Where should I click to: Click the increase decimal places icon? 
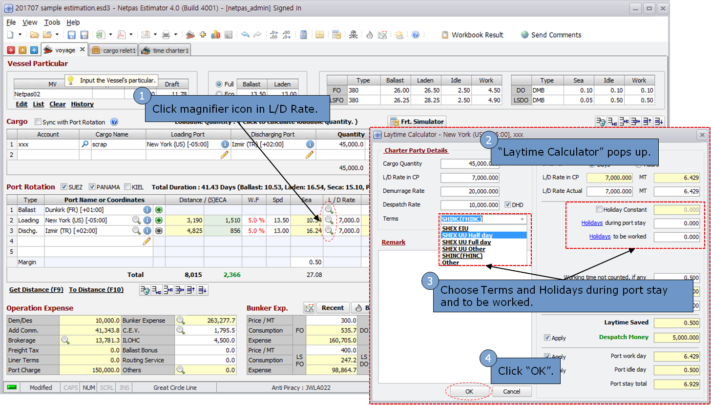pos(274,35)
